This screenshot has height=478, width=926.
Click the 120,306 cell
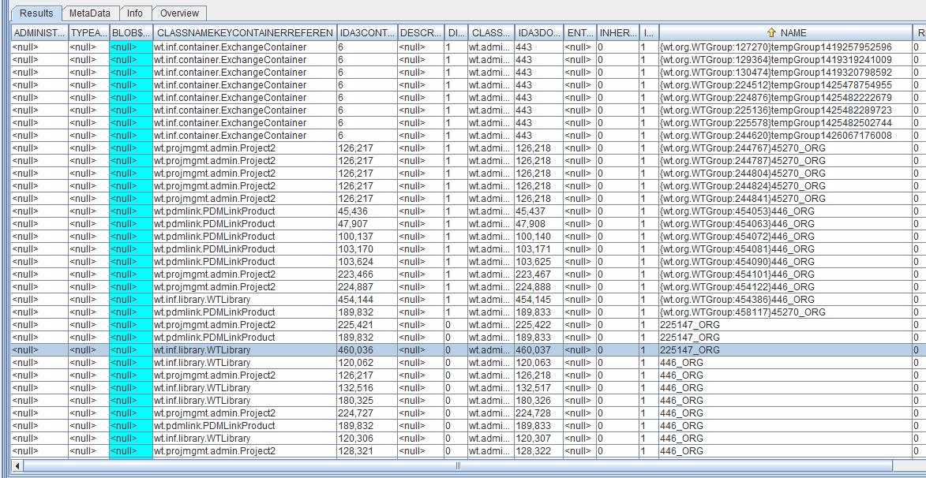tap(367, 439)
